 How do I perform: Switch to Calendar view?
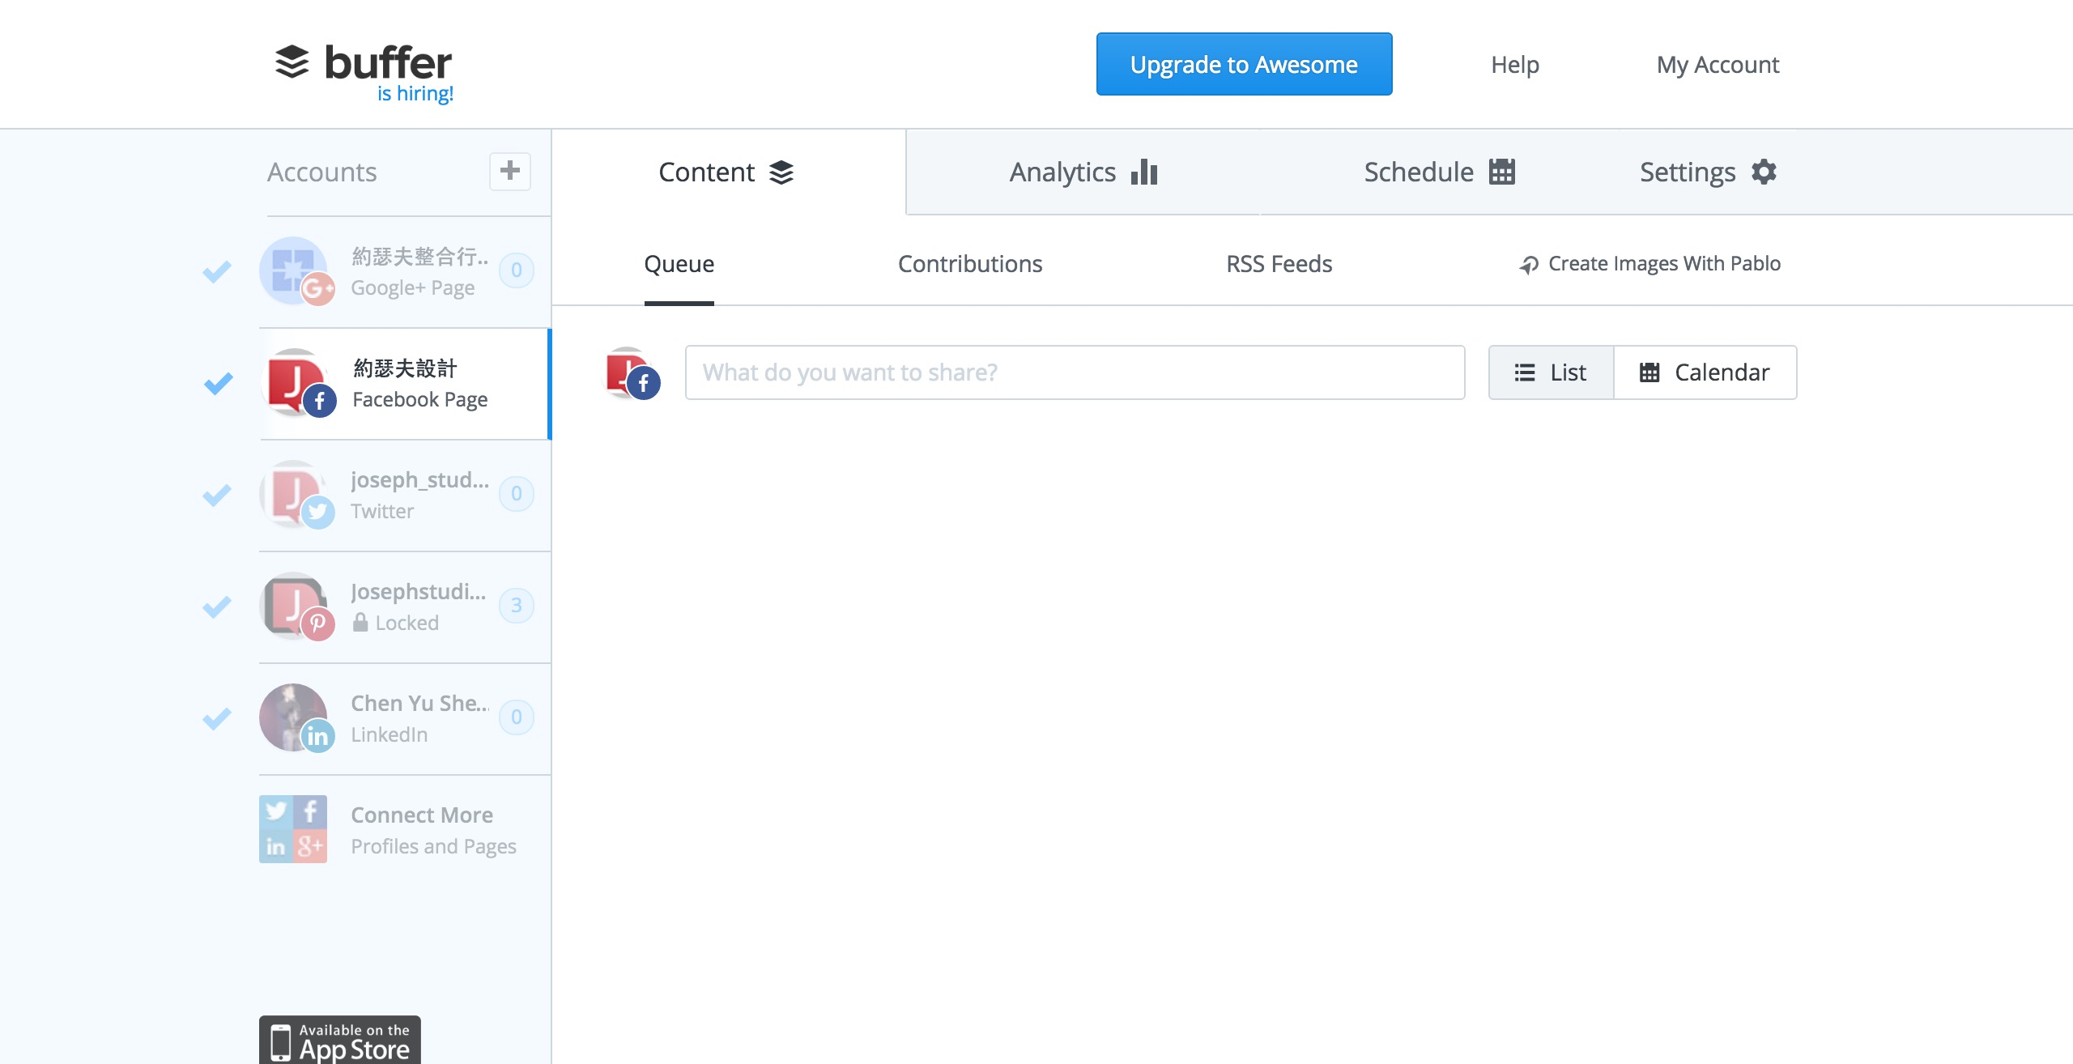click(x=1705, y=372)
